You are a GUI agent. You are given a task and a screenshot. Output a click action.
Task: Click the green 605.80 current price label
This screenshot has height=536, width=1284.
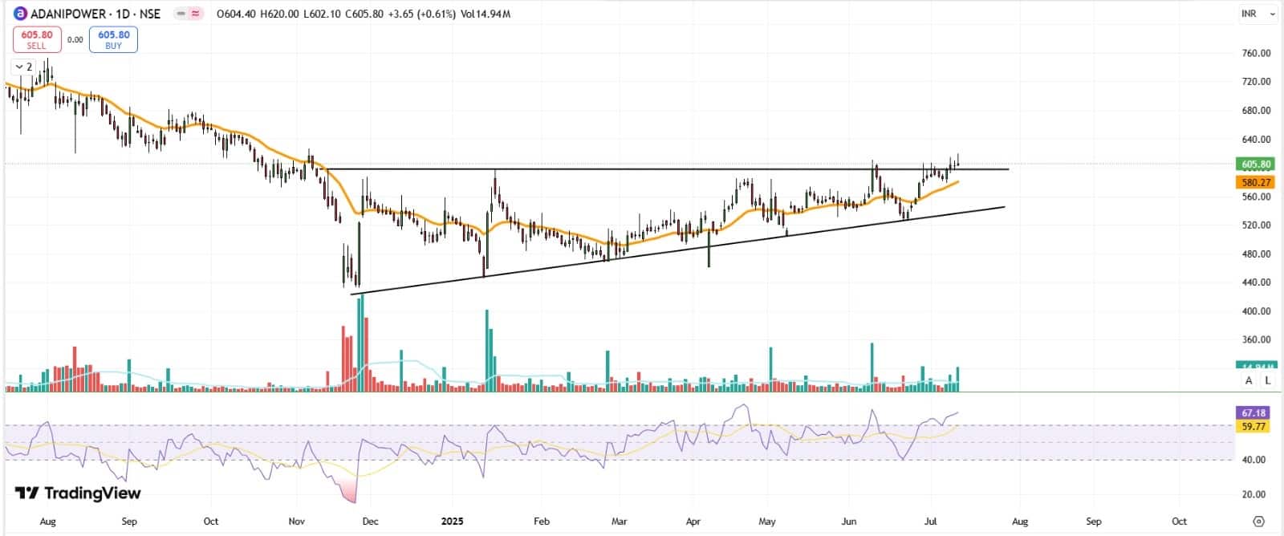[1254, 164]
